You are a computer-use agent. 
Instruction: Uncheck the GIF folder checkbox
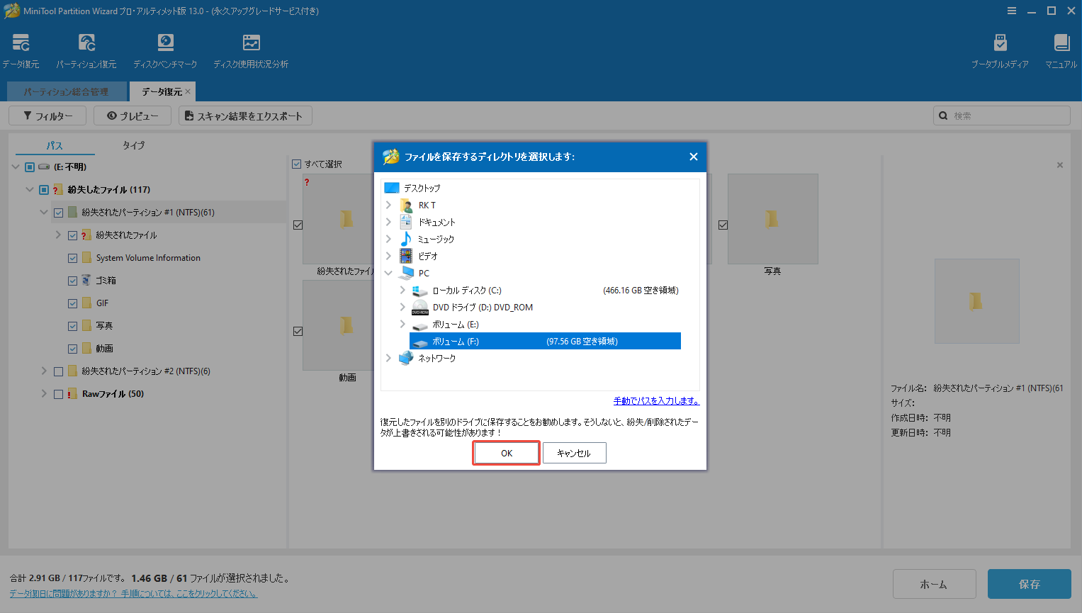click(72, 303)
